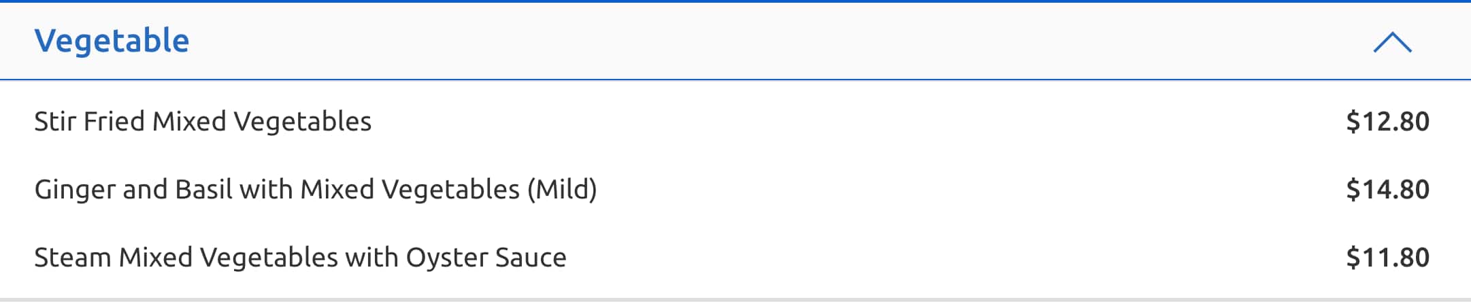Click the Vegetable category heading

click(112, 41)
